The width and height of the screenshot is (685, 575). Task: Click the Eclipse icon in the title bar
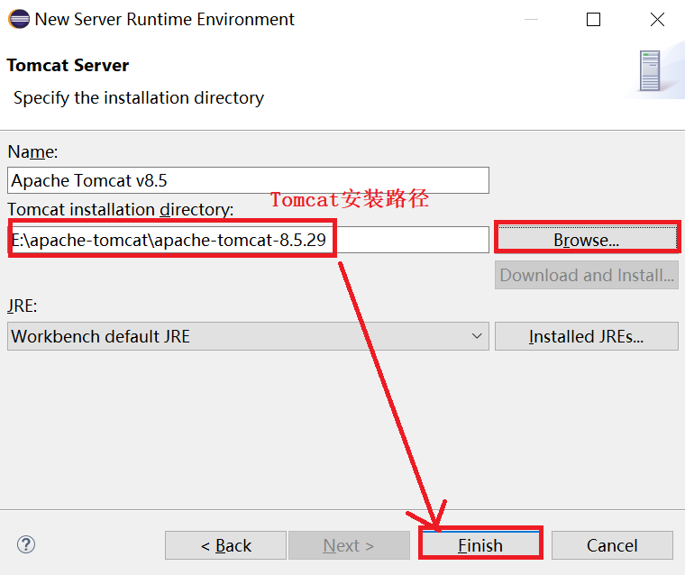pyautogui.click(x=19, y=19)
